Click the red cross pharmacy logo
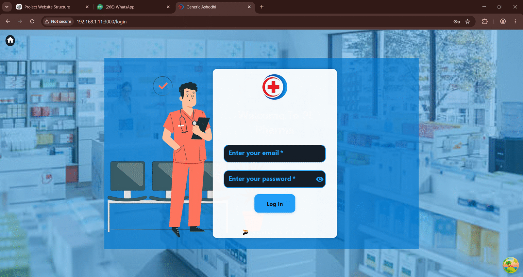This screenshot has width=523, height=277. [275, 87]
